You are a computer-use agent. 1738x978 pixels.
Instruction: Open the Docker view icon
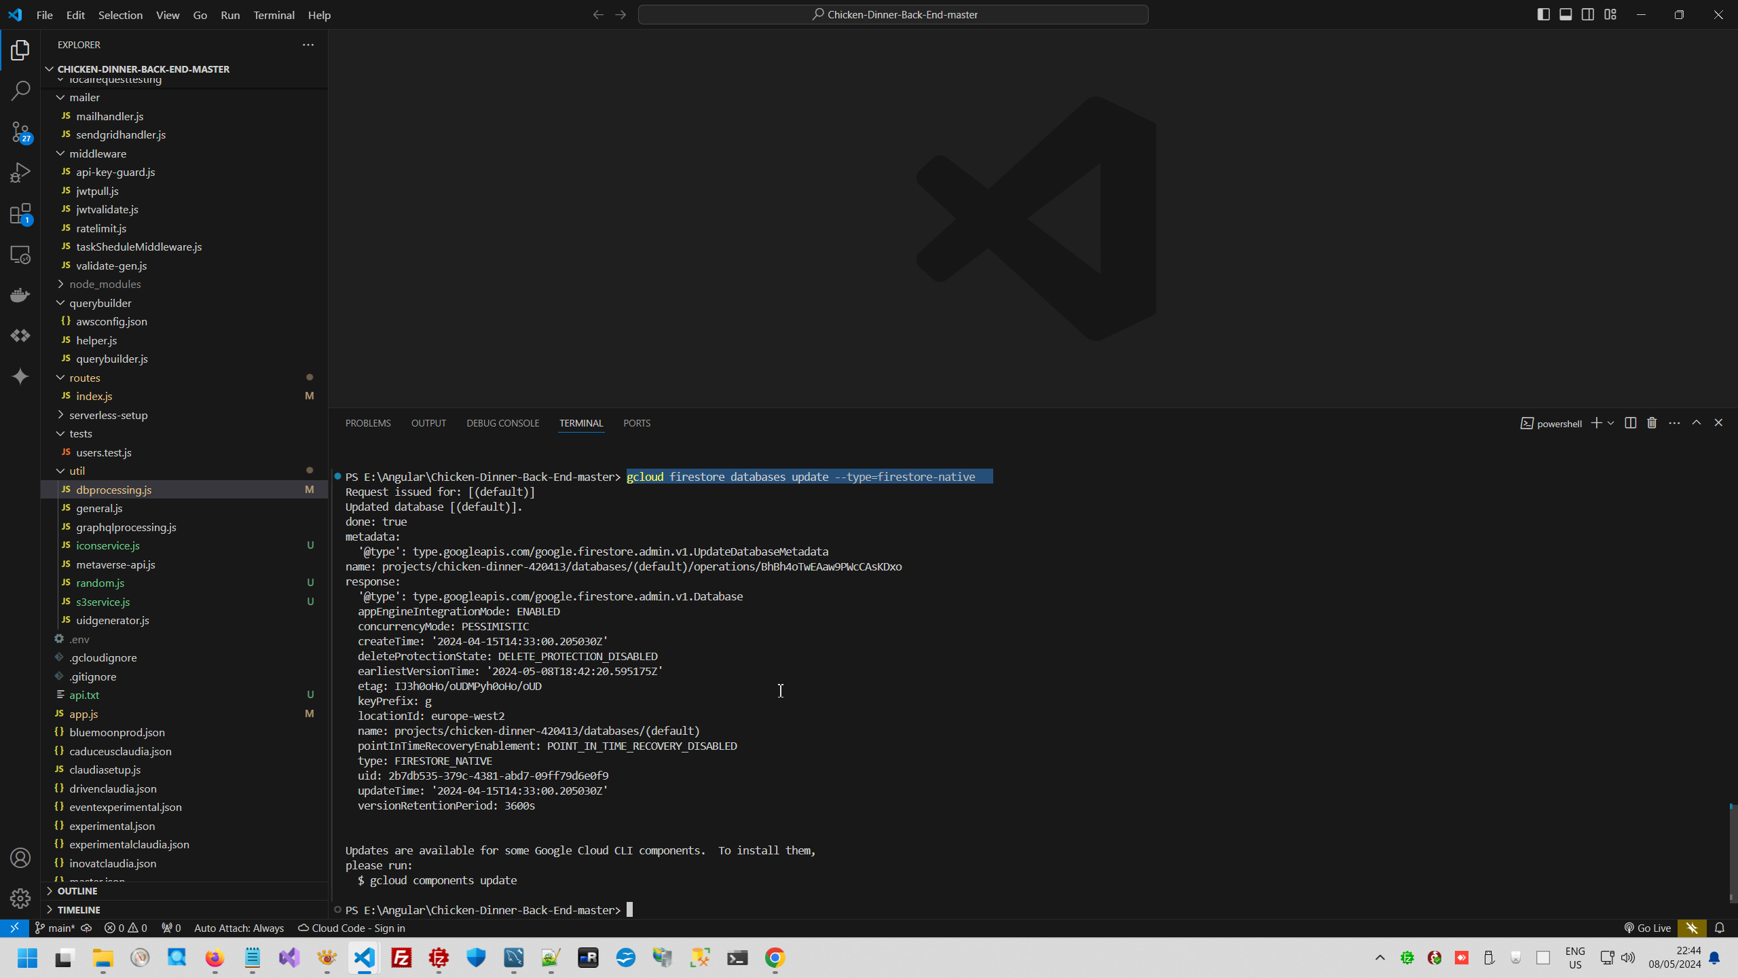20,295
